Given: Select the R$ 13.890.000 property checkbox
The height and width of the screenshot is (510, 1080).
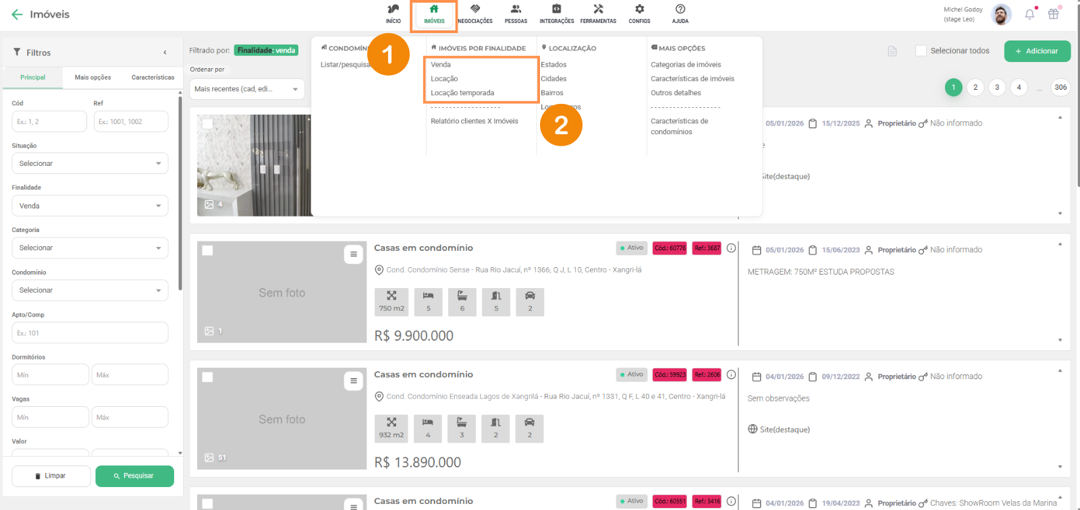Looking at the screenshot, I should point(208,377).
